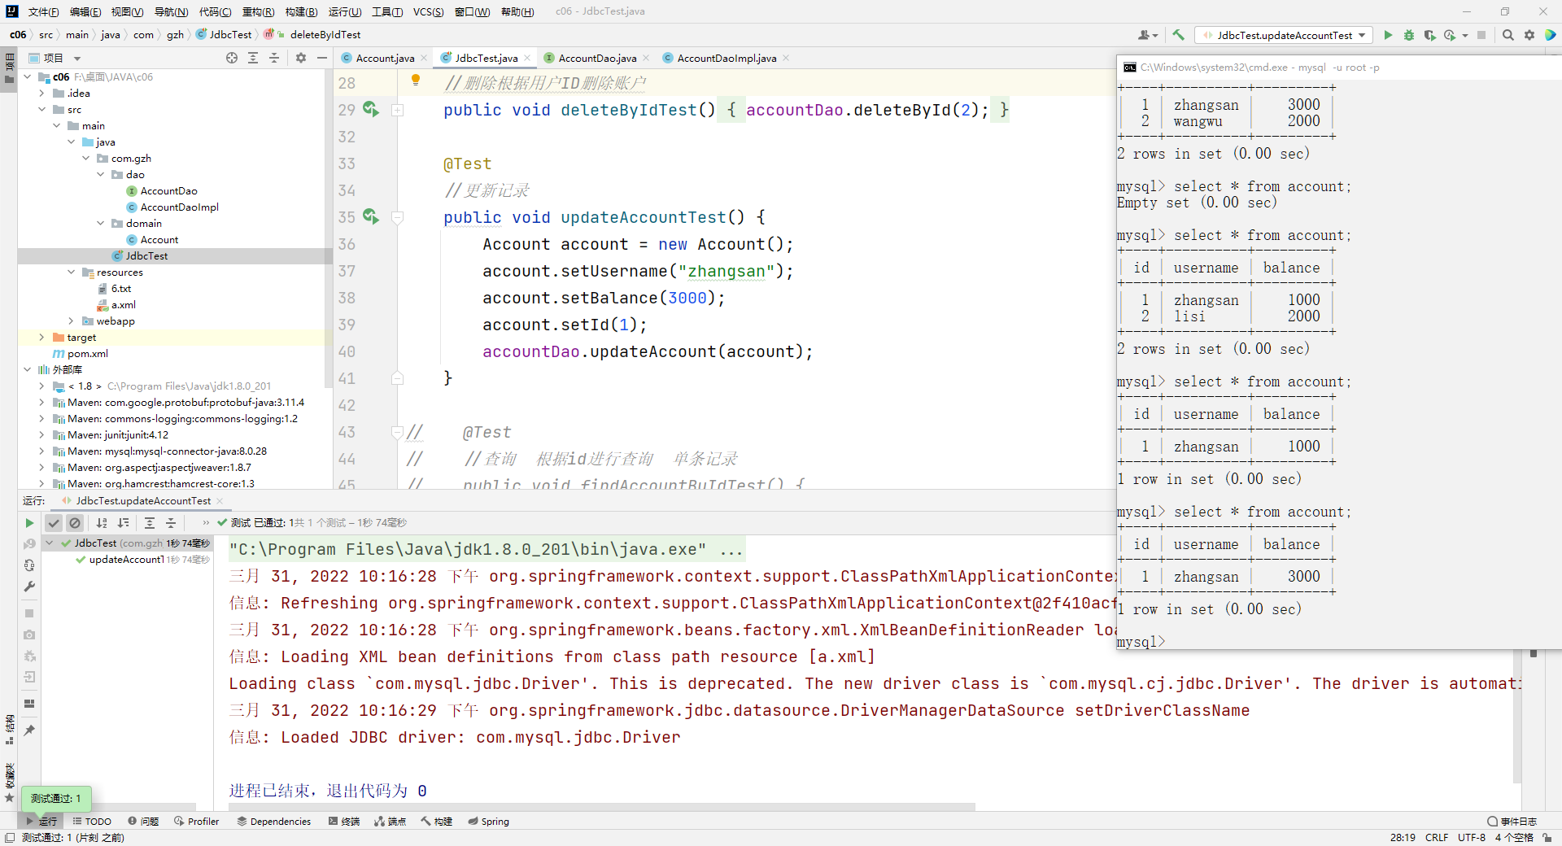Image resolution: width=1562 pixels, height=846 pixels.
Task: Open IDE settings gear in top toolbar
Action: click(1529, 35)
